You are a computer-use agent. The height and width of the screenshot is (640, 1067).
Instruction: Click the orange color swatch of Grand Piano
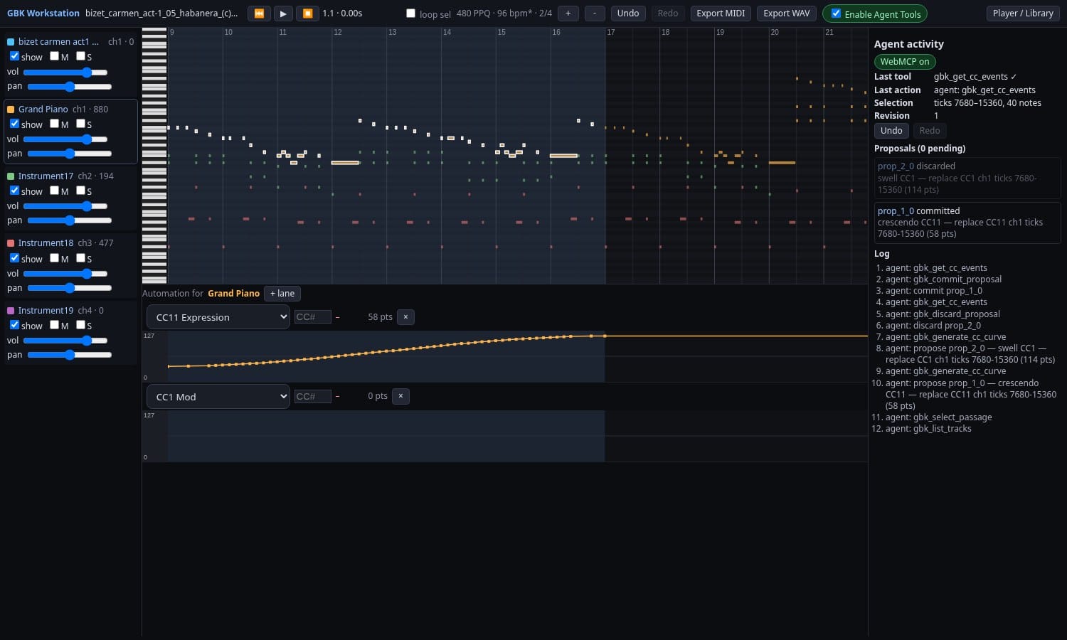tap(11, 110)
